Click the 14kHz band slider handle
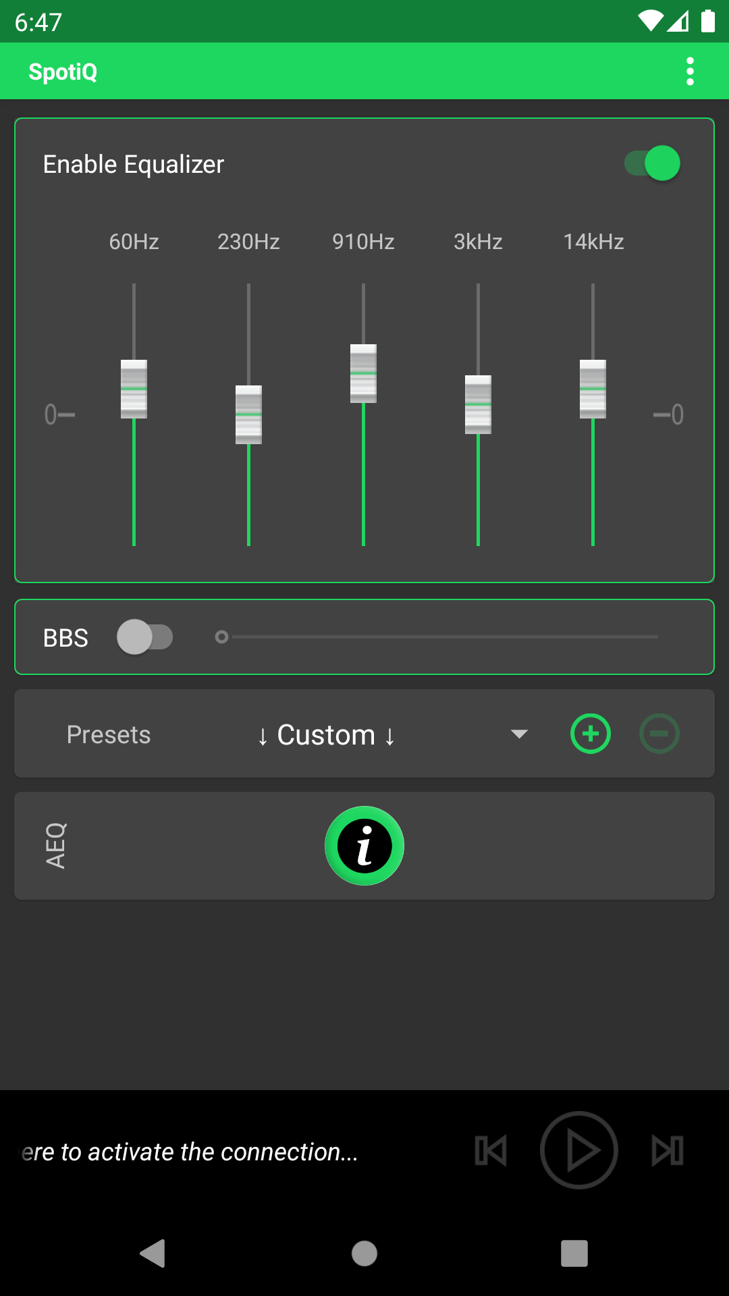The width and height of the screenshot is (729, 1296). coord(593,389)
